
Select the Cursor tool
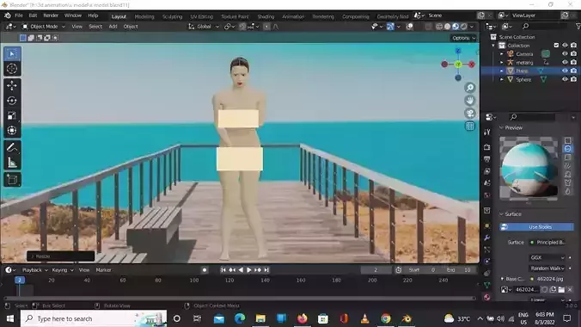coord(12,69)
